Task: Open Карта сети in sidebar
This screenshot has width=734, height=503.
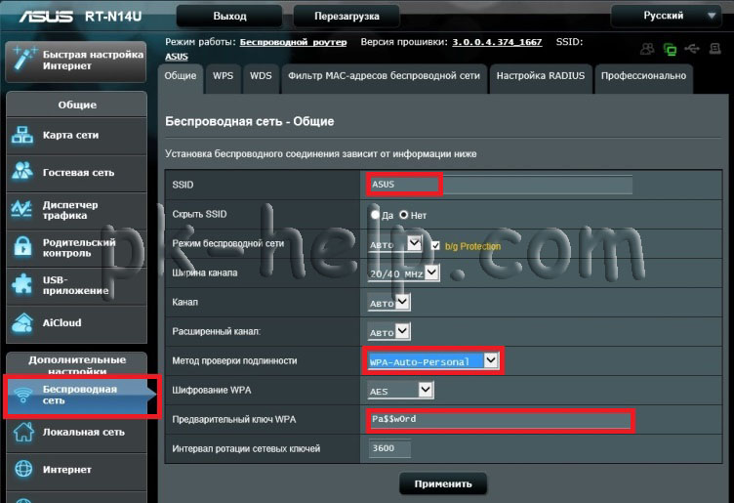Action: click(x=77, y=136)
